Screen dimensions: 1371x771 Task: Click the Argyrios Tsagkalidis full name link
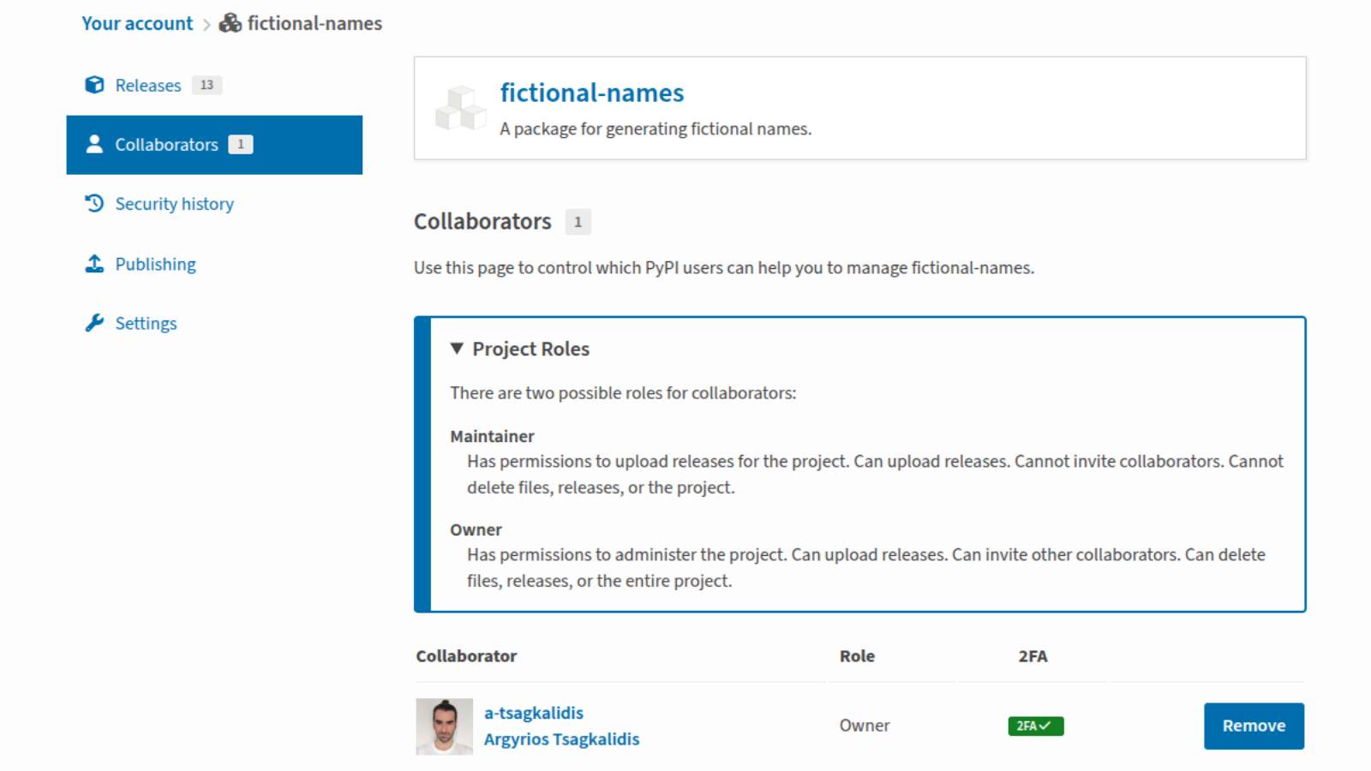(561, 738)
